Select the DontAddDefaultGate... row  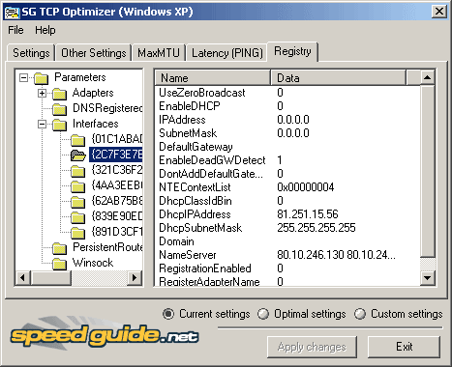point(287,174)
